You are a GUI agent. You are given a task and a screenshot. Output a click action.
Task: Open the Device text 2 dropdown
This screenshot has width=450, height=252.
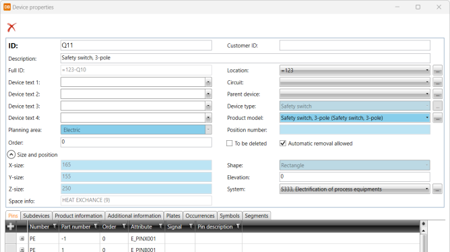pyautogui.click(x=208, y=94)
